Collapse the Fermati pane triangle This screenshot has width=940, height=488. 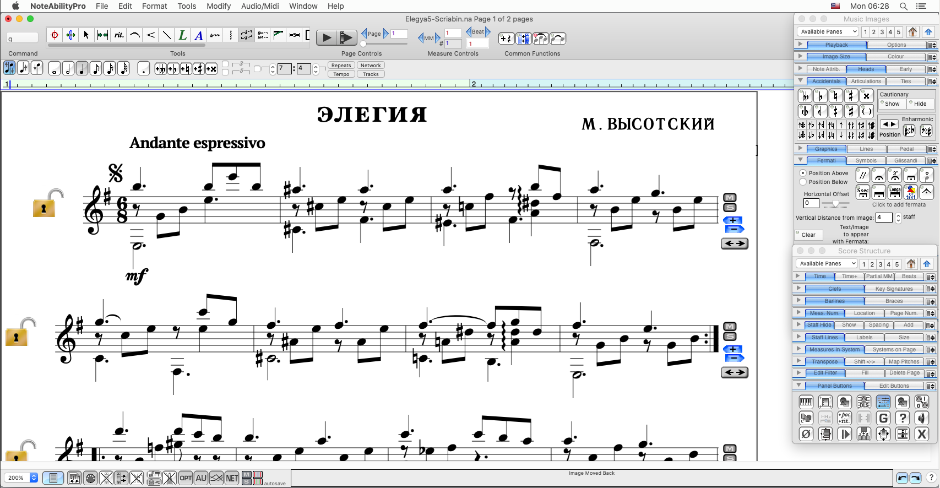[x=800, y=160]
